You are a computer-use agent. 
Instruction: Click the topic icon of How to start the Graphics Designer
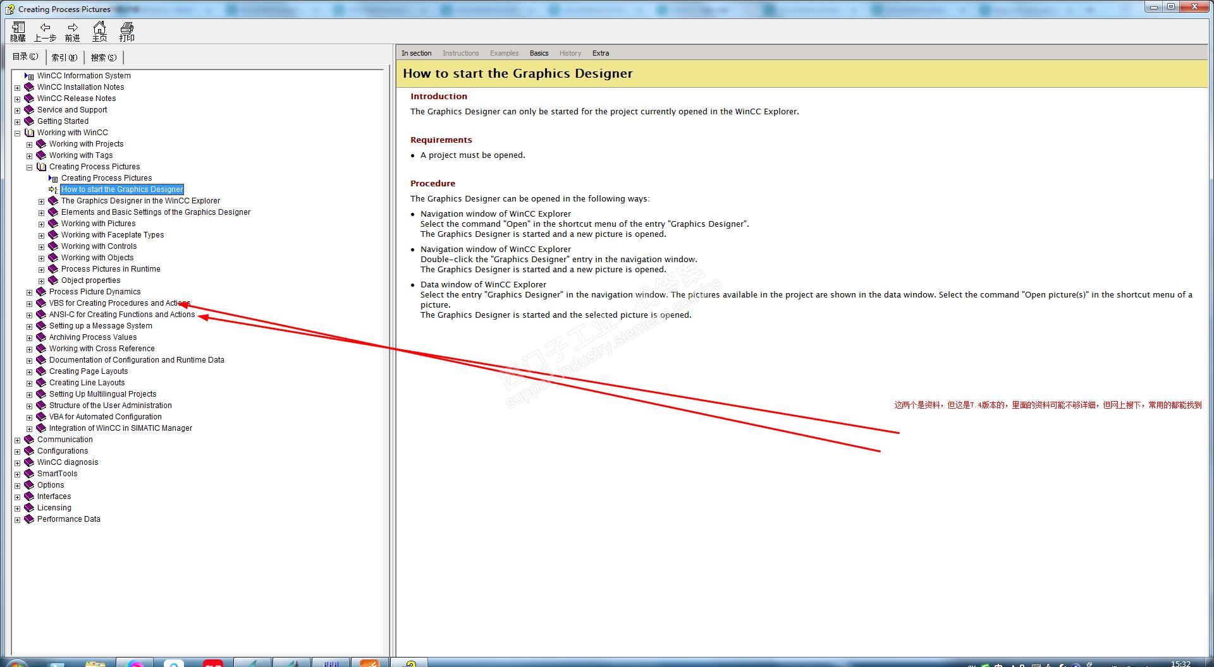(53, 189)
